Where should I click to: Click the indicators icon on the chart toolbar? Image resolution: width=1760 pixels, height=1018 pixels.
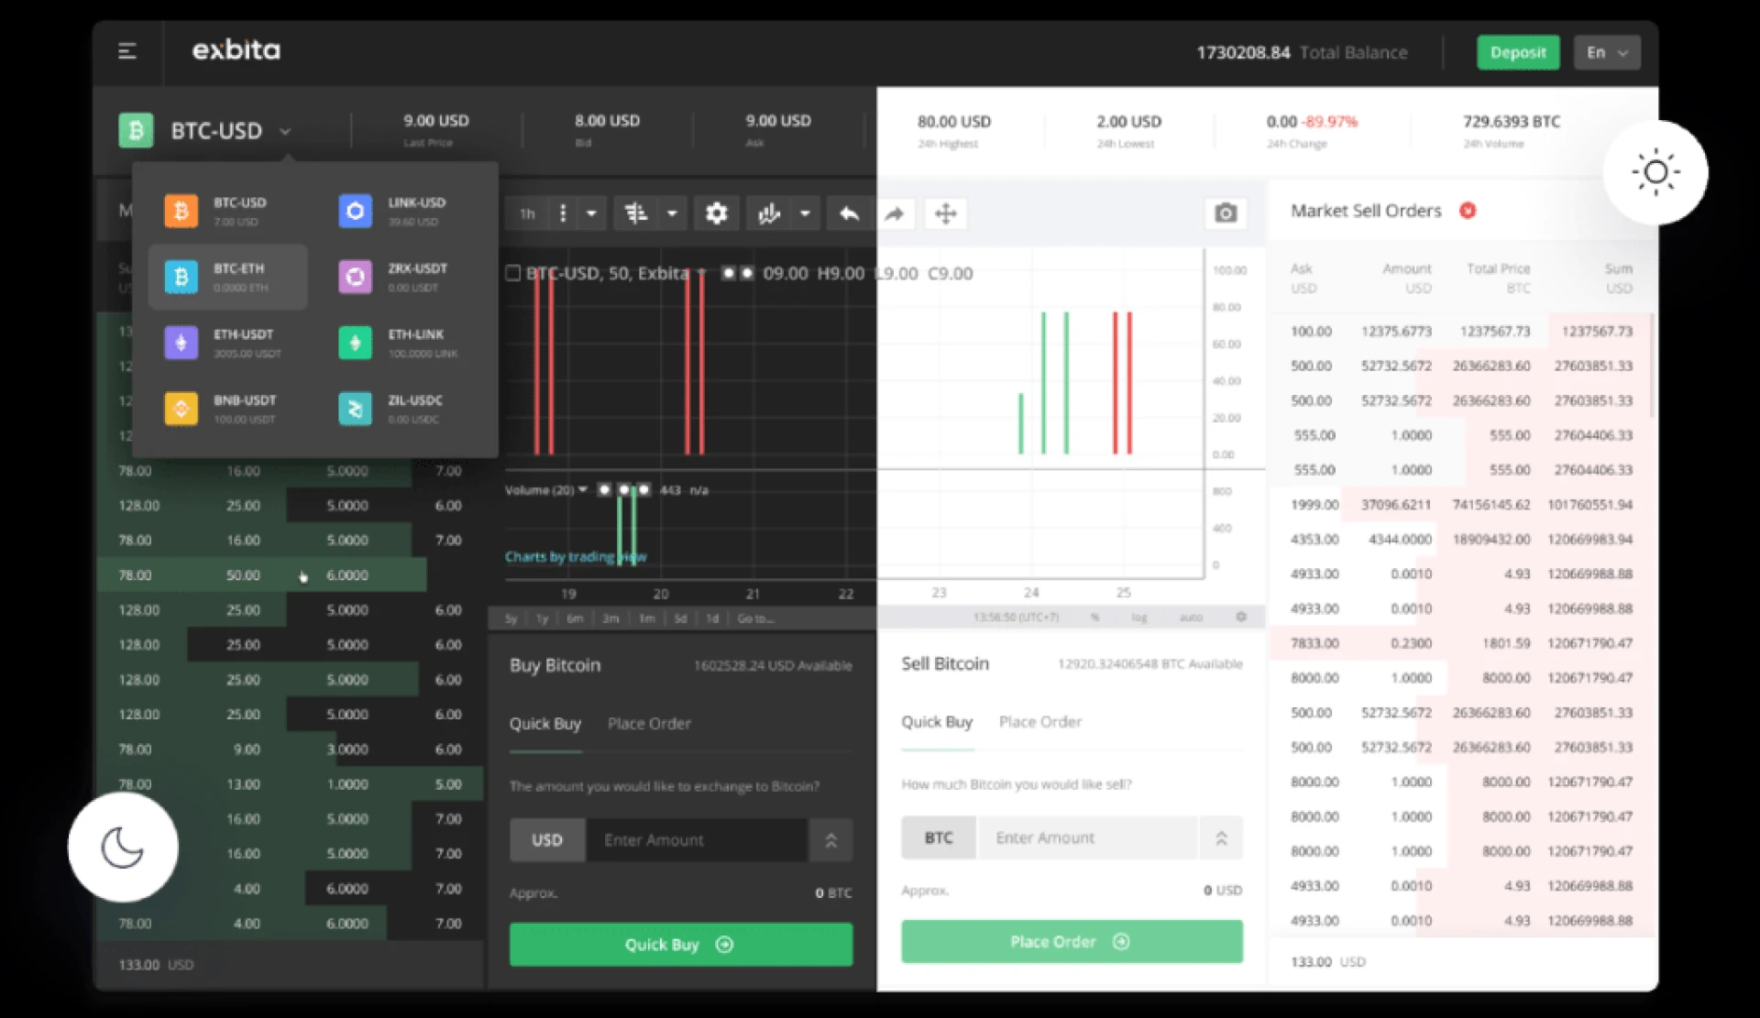768,213
